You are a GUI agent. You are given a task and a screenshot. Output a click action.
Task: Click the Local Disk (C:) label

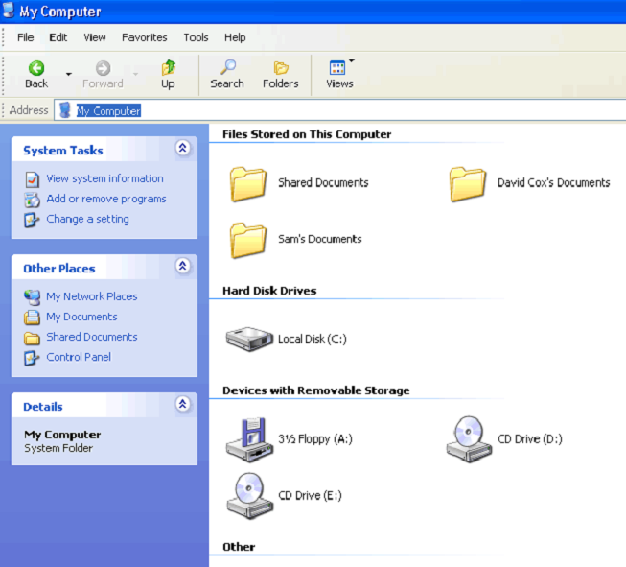pos(313,340)
